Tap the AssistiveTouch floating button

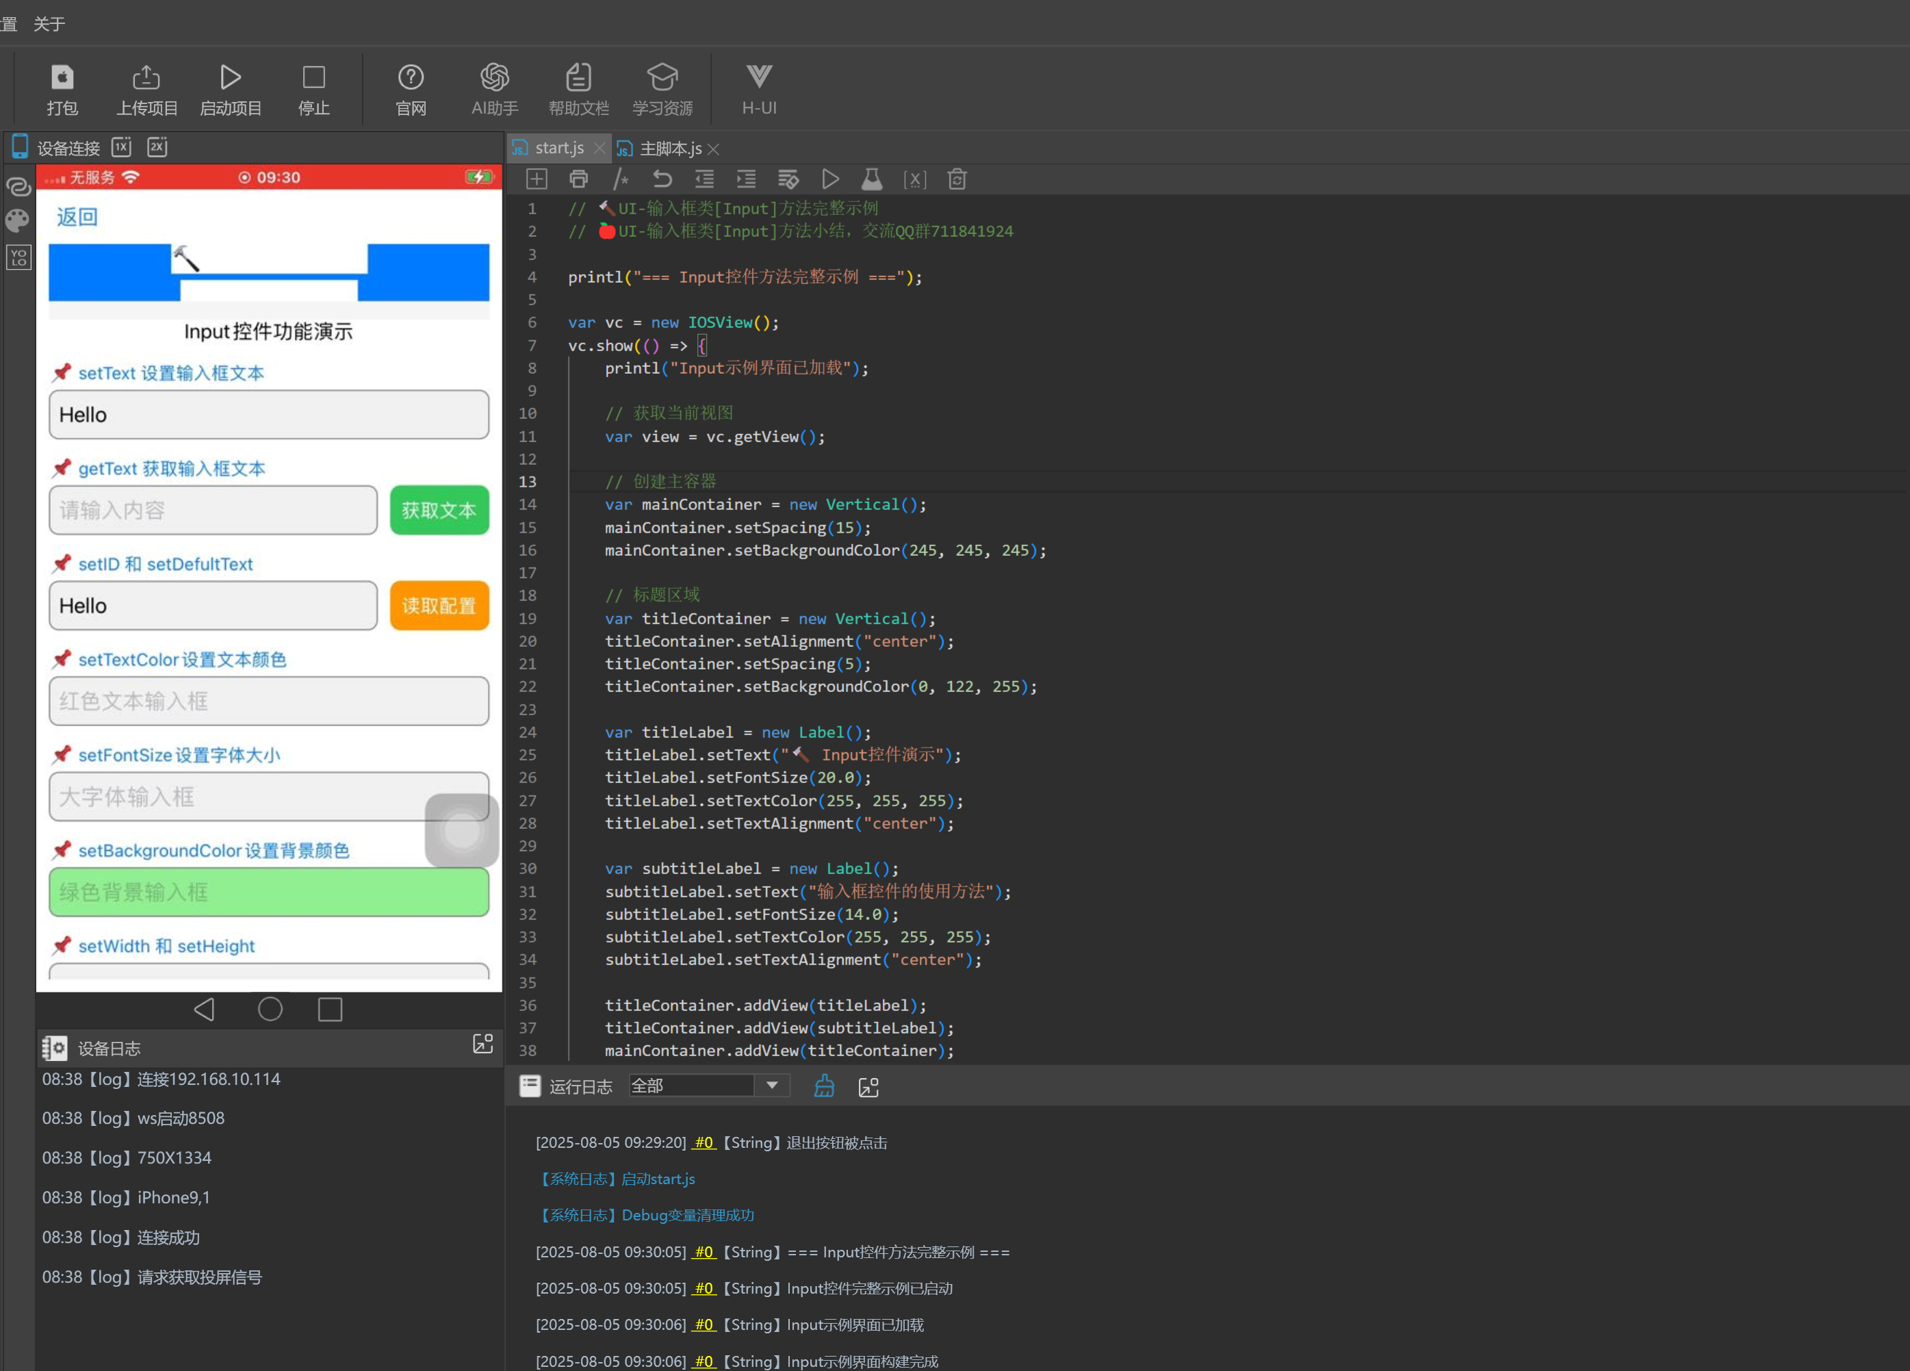(461, 831)
